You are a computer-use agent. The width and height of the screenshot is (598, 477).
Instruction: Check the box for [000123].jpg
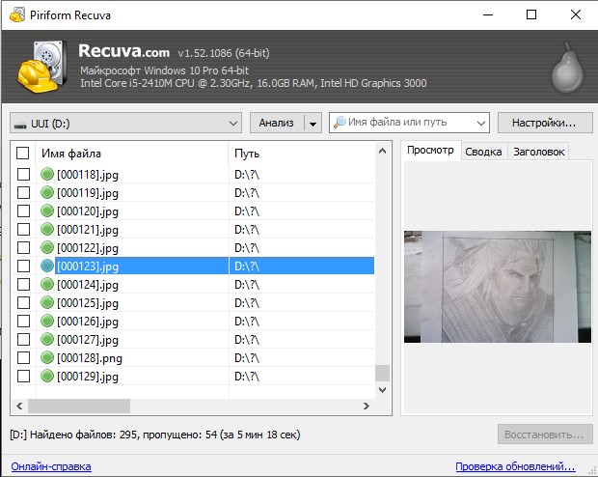(24, 266)
